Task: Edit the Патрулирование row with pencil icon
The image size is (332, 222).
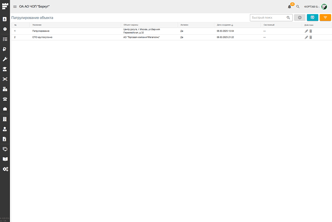Action: tap(306, 31)
